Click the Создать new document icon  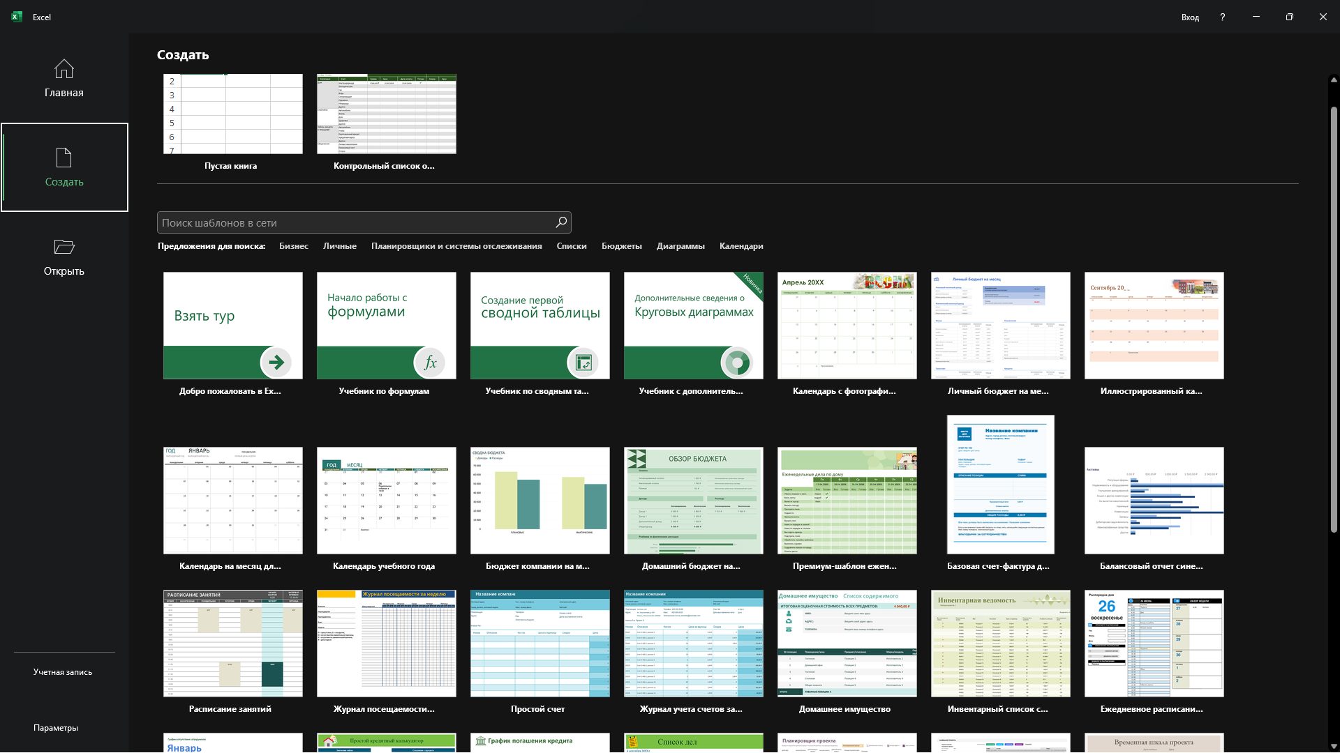coord(64,158)
